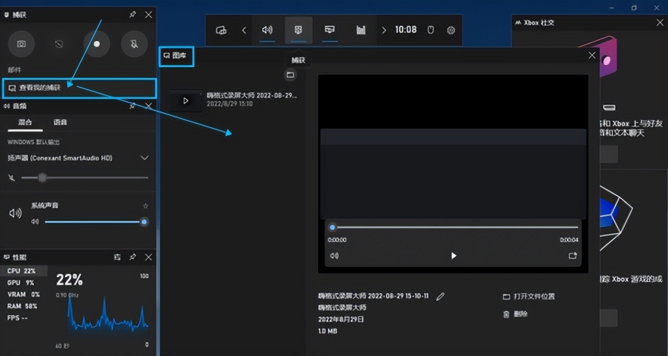Start recording with the round record button
Viewport: 668px width, 356px height.
tap(97, 44)
